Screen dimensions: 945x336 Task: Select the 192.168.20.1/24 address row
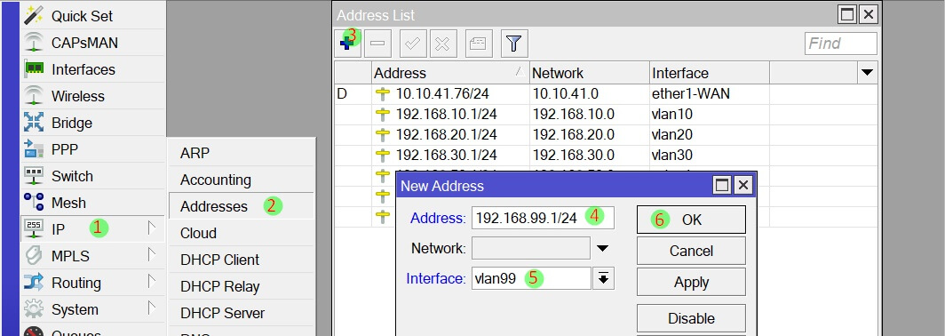[x=607, y=135]
